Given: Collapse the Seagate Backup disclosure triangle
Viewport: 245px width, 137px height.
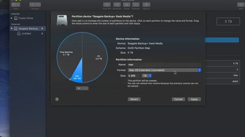Looking at the screenshot, I should 11,29.
